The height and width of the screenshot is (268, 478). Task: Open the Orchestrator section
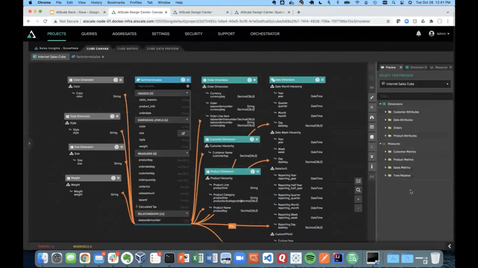265,33
